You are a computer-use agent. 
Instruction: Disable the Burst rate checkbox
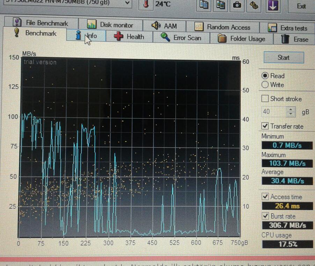pyautogui.click(x=265, y=216)
